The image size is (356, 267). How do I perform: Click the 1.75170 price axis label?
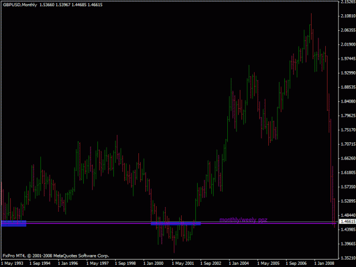[x=348, y=130]
